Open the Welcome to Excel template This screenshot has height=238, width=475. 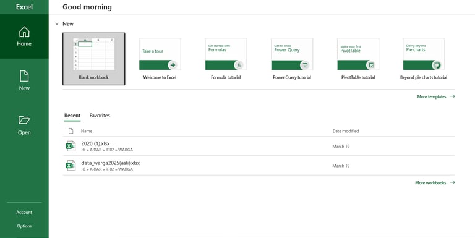(160, 59)
